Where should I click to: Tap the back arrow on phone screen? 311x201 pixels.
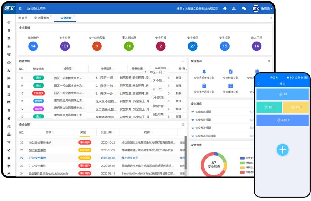[258, 84]
